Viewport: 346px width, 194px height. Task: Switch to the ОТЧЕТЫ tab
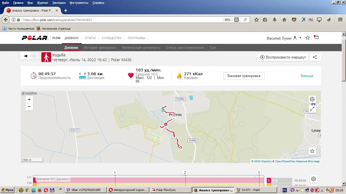[x=90, y=38]
